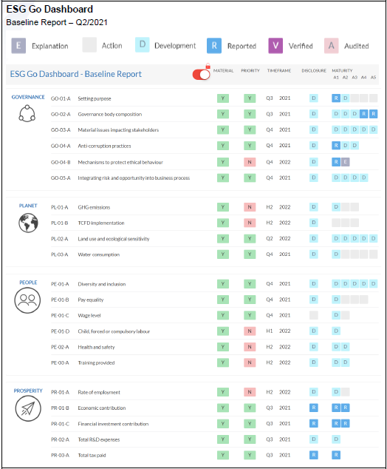Click the Development D legend icon
Viewport: 387px width, 469px height.
tap(142, 45)
